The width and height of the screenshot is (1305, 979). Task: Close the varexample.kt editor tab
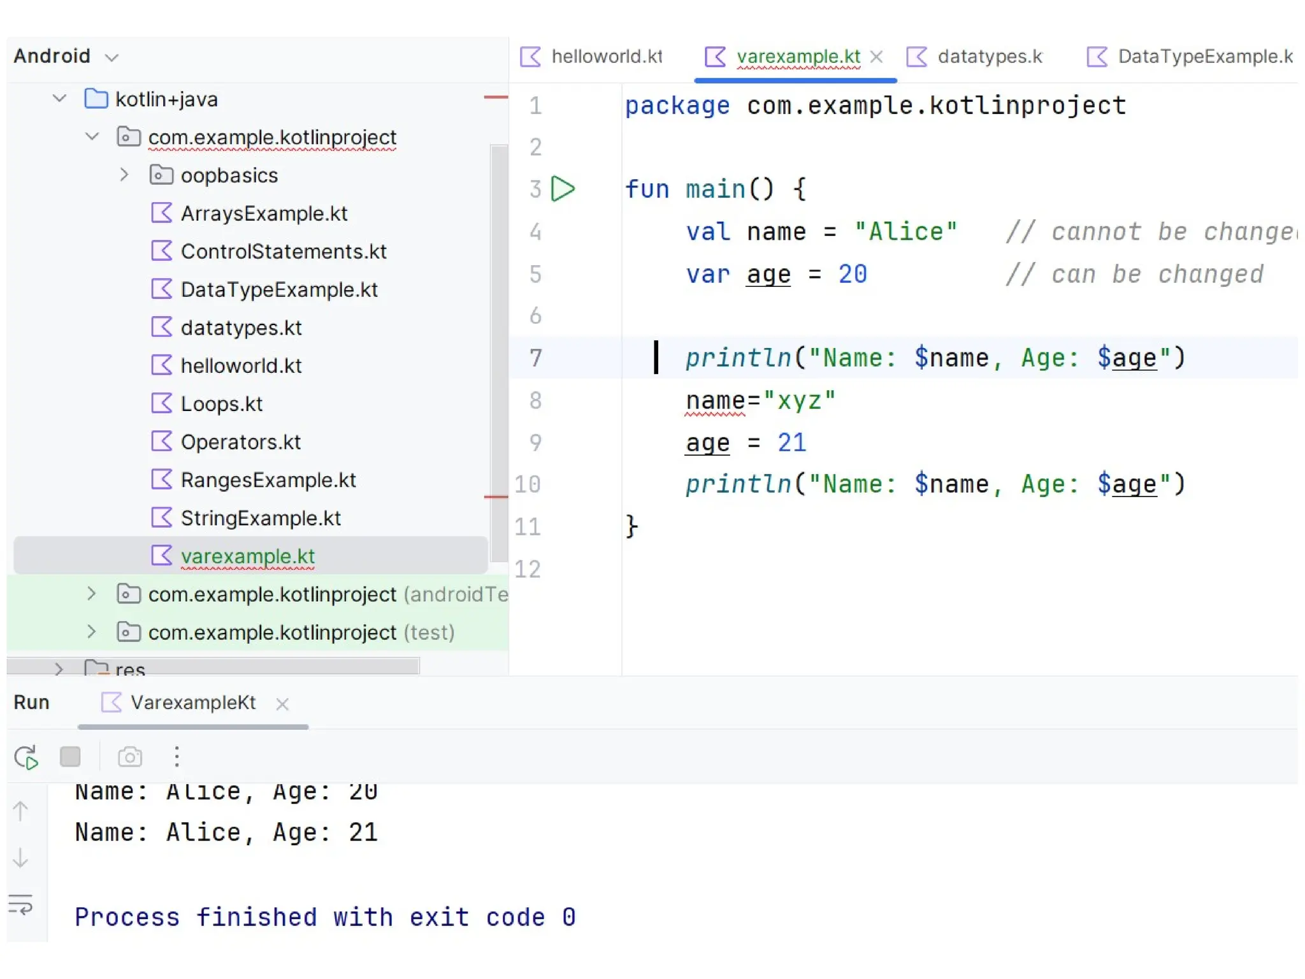[x=877, y=57]
